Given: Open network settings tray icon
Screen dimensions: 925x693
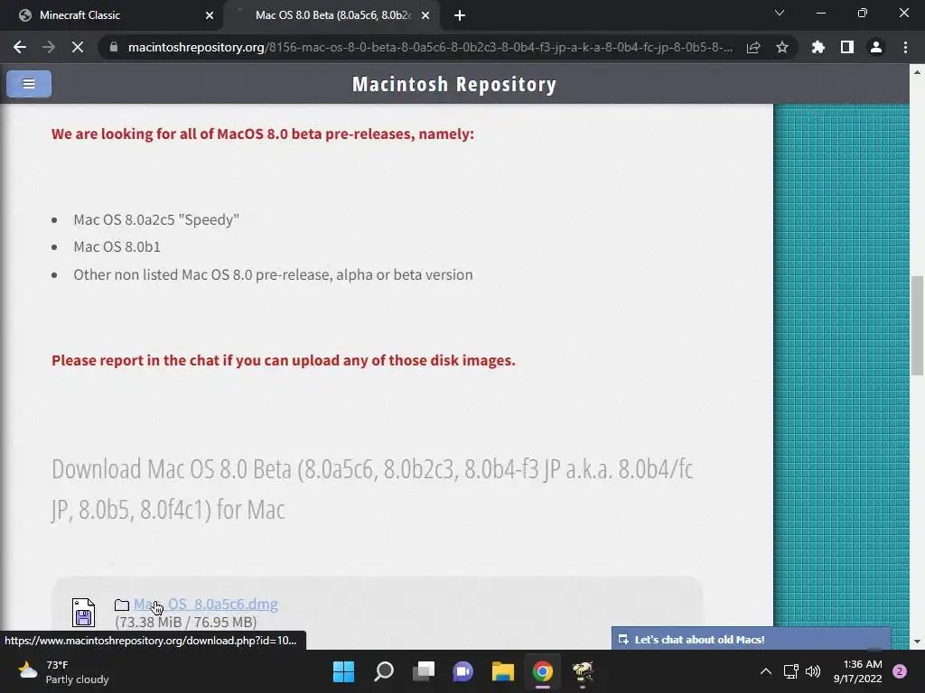Looking at the screenshot, I should [x=790, y=671].
